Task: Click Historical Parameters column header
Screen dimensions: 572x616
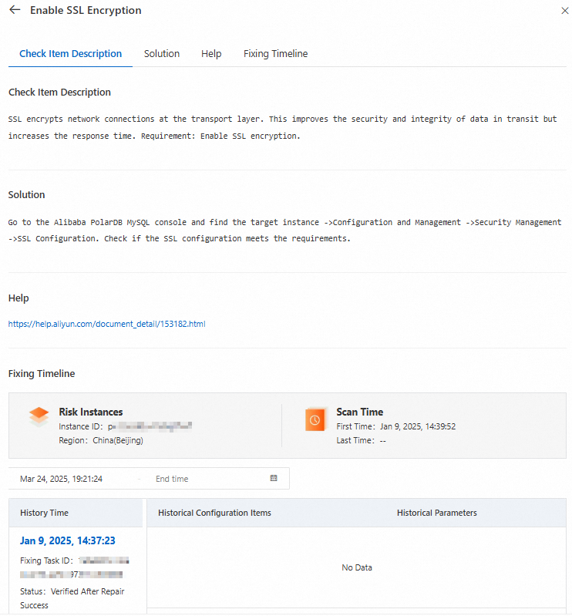Action: (437, 513)
